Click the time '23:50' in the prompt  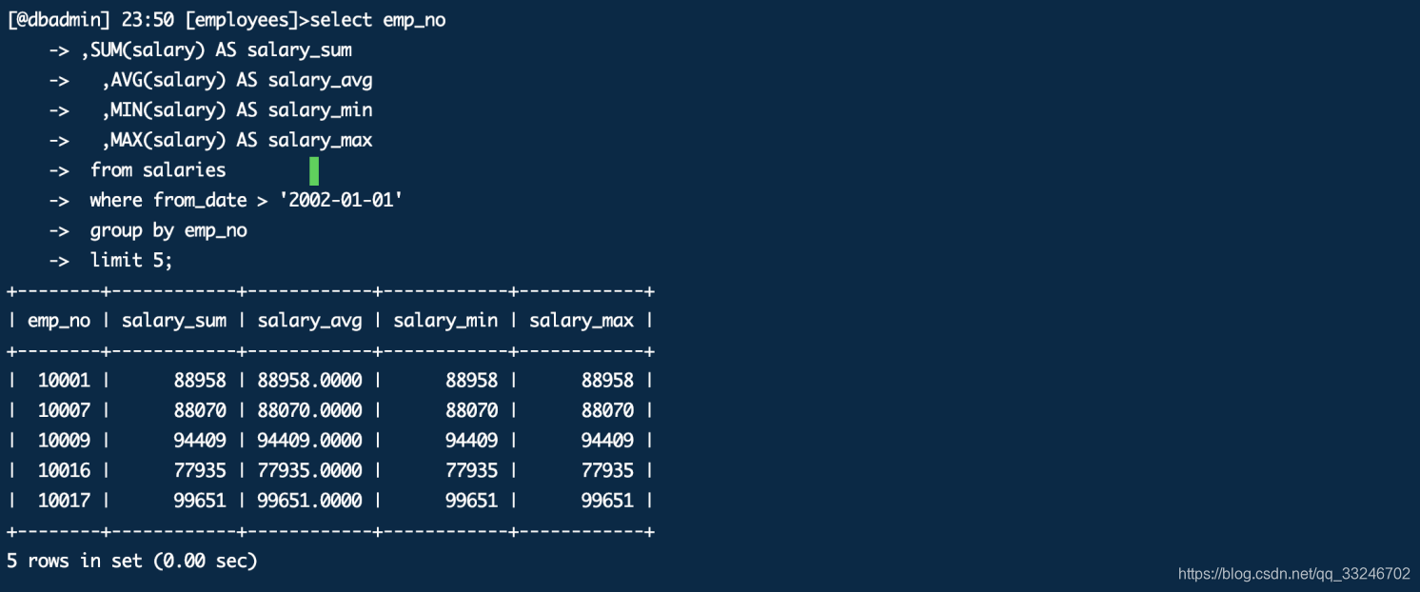(x=148, y=20)
